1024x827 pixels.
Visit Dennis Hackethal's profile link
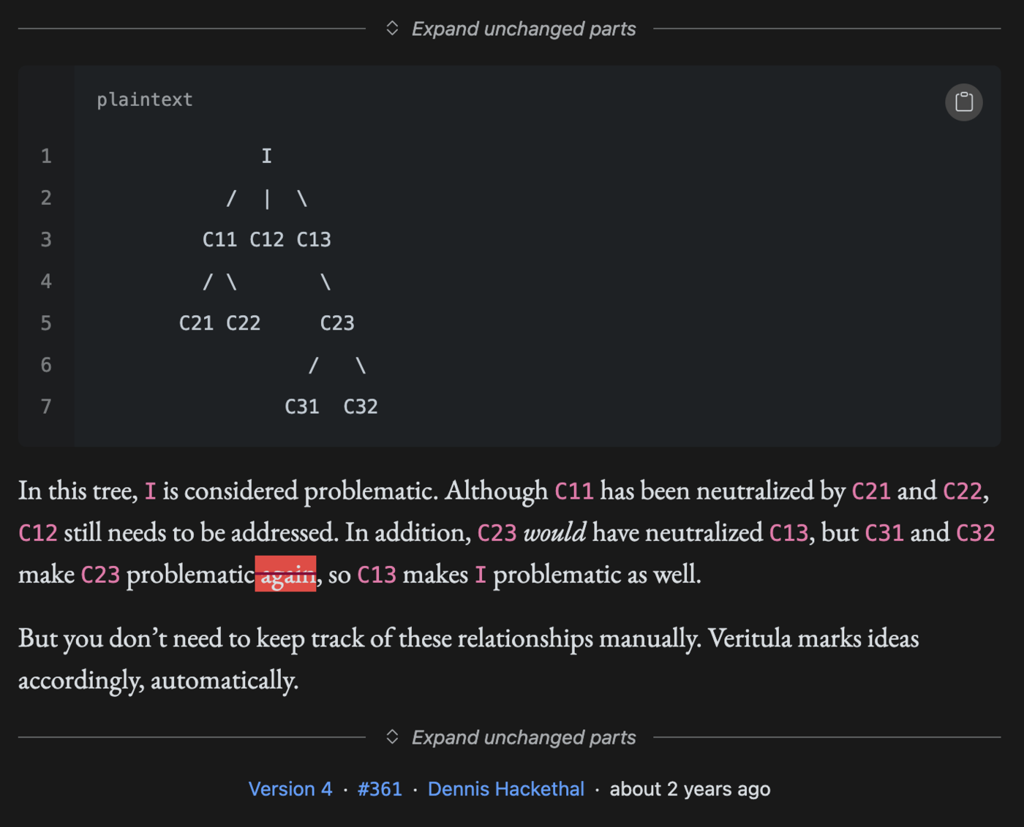coord(506,789)
